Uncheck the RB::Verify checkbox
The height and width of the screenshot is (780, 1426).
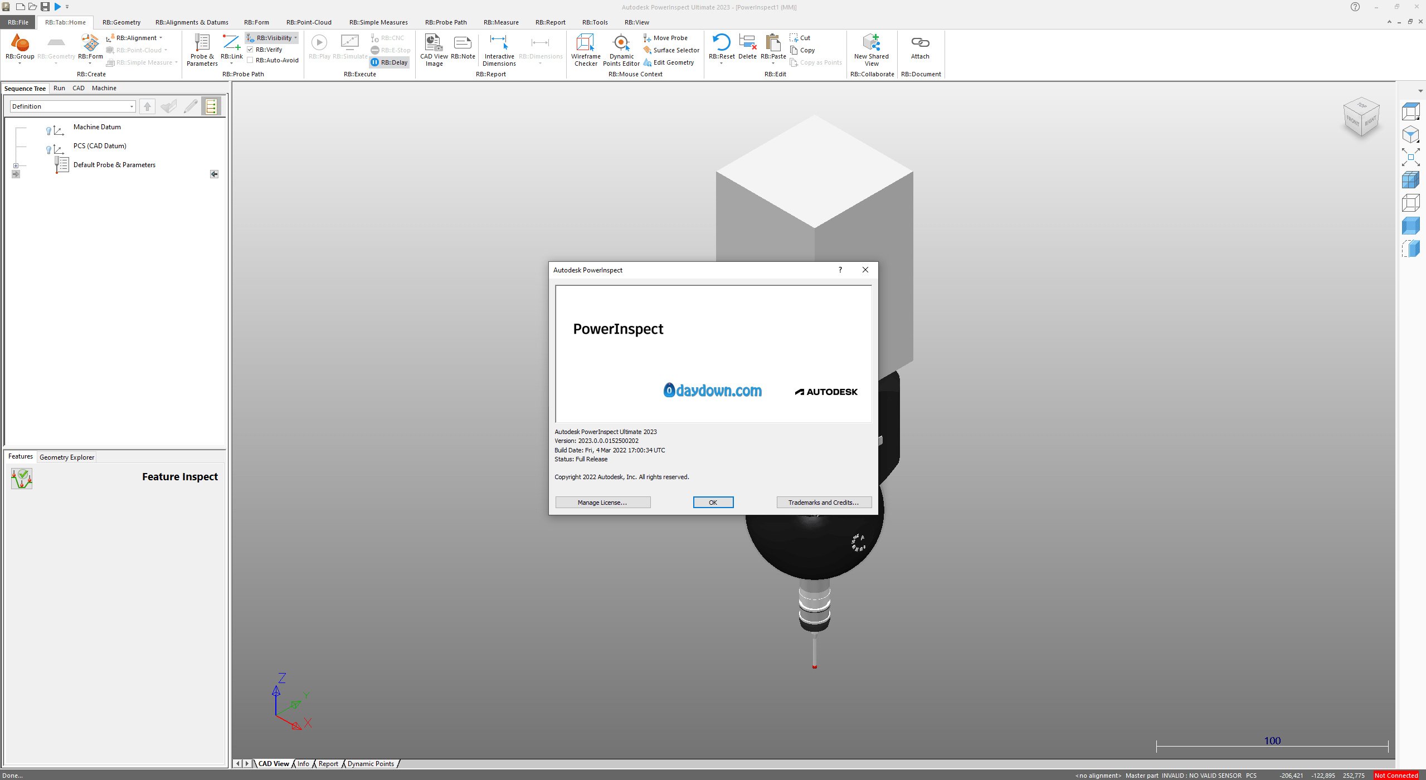pyautogui.click(x=250, y=50)
